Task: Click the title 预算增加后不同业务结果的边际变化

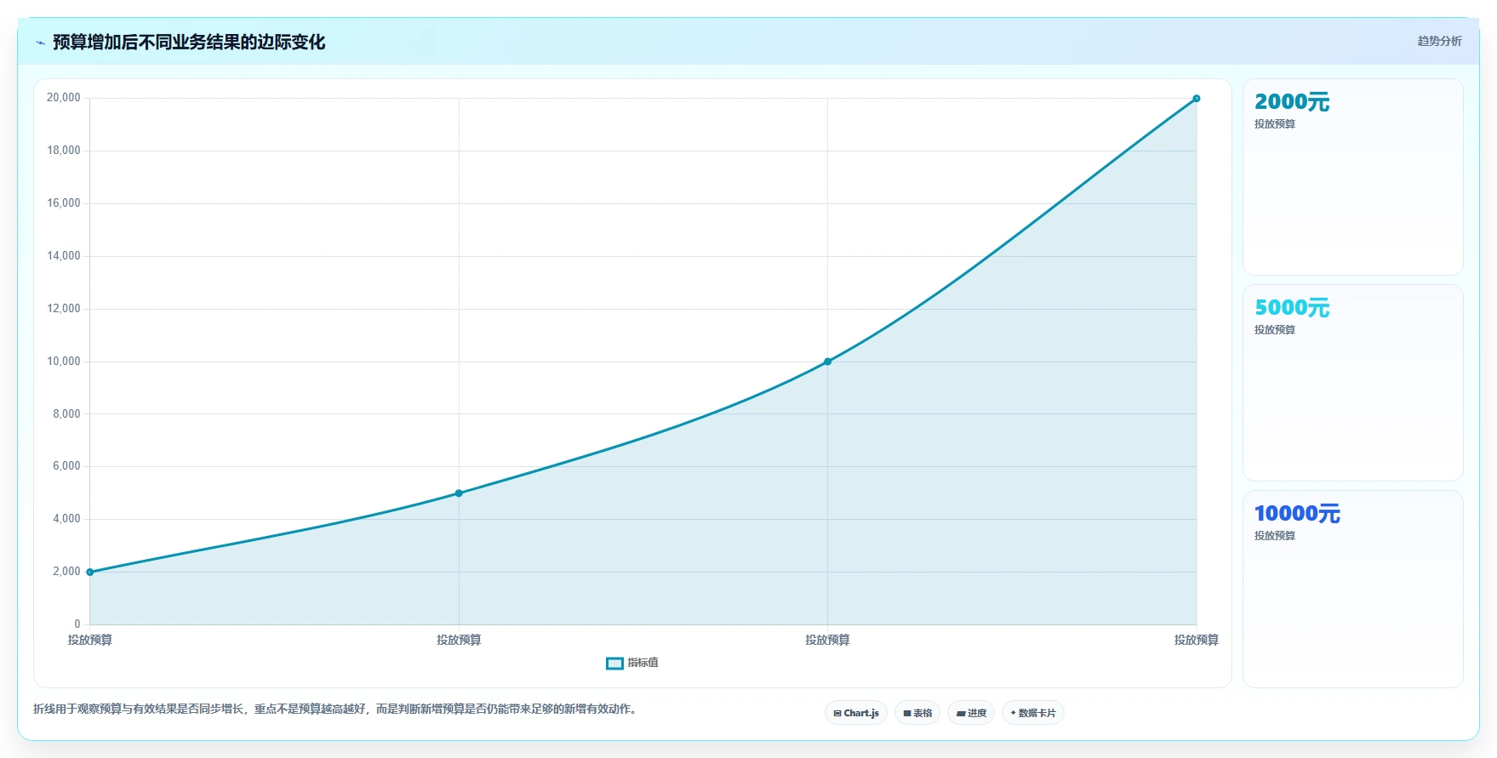Action: click(x=189, y=43)
